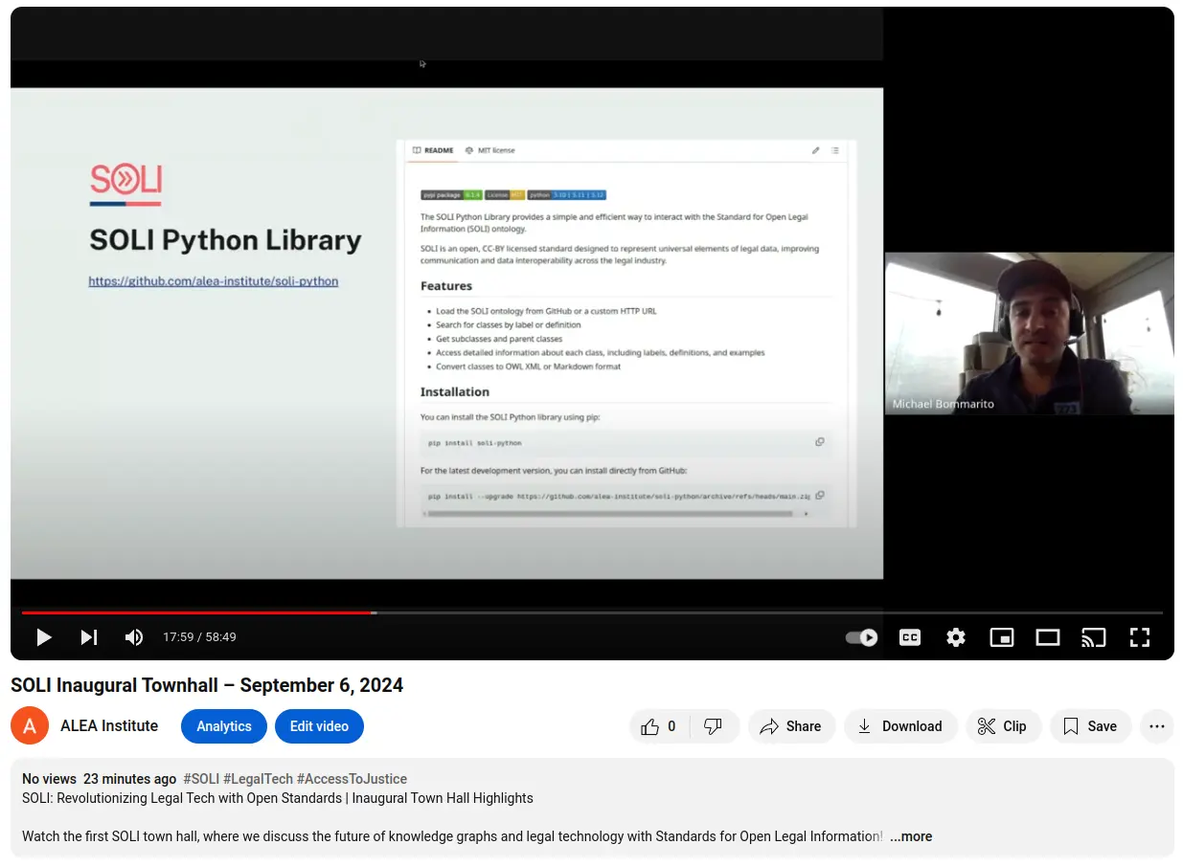
Task: Turn on closed captions
Action: [x=910, y=637]
